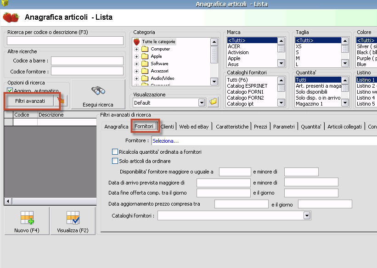This screenshot has height=268, width=377.
Task: Select the Audio/Video folder icon
Action: [145, 78]
